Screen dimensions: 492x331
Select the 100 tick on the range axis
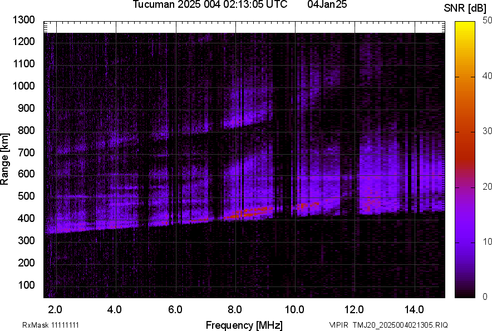26,285
